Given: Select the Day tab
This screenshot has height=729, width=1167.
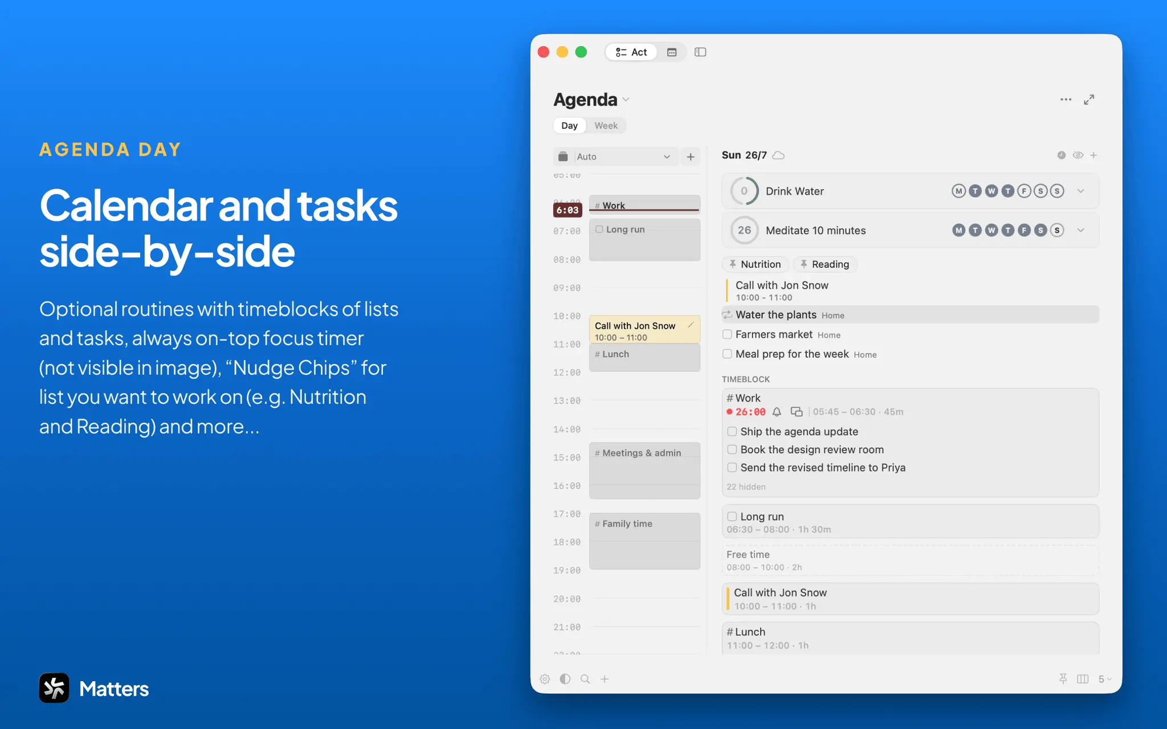Looking at the screenshot, I should 569,126.
